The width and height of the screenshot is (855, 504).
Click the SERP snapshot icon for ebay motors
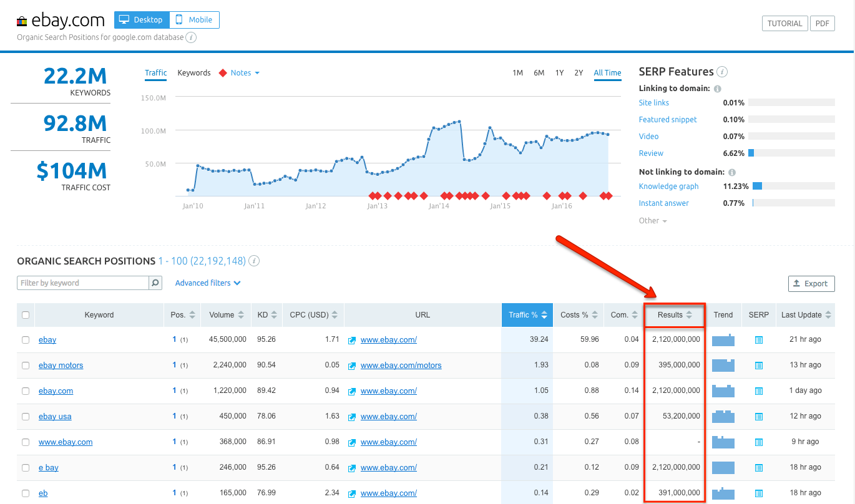pos(758,366)
